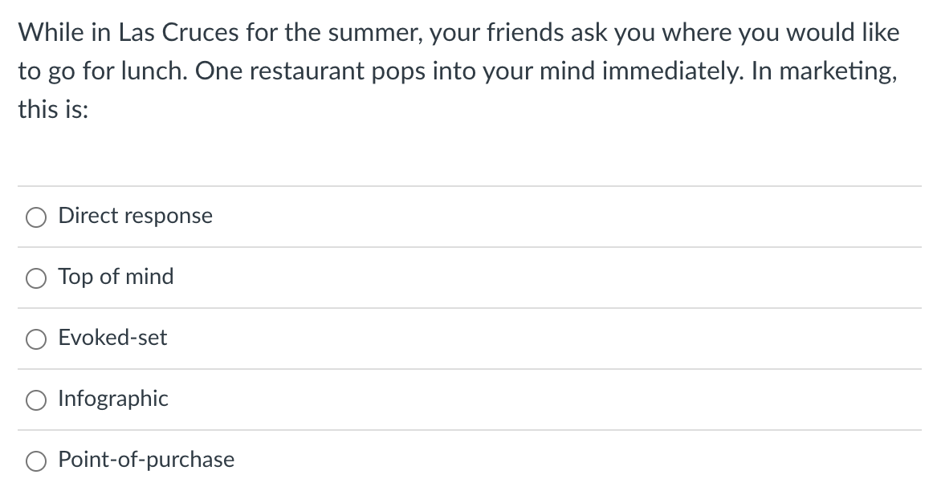The height and width of the screenshot is (499, 933).
Task: Select the Direct response radio button
Action: pyautogui.click(x=36, y=217)
